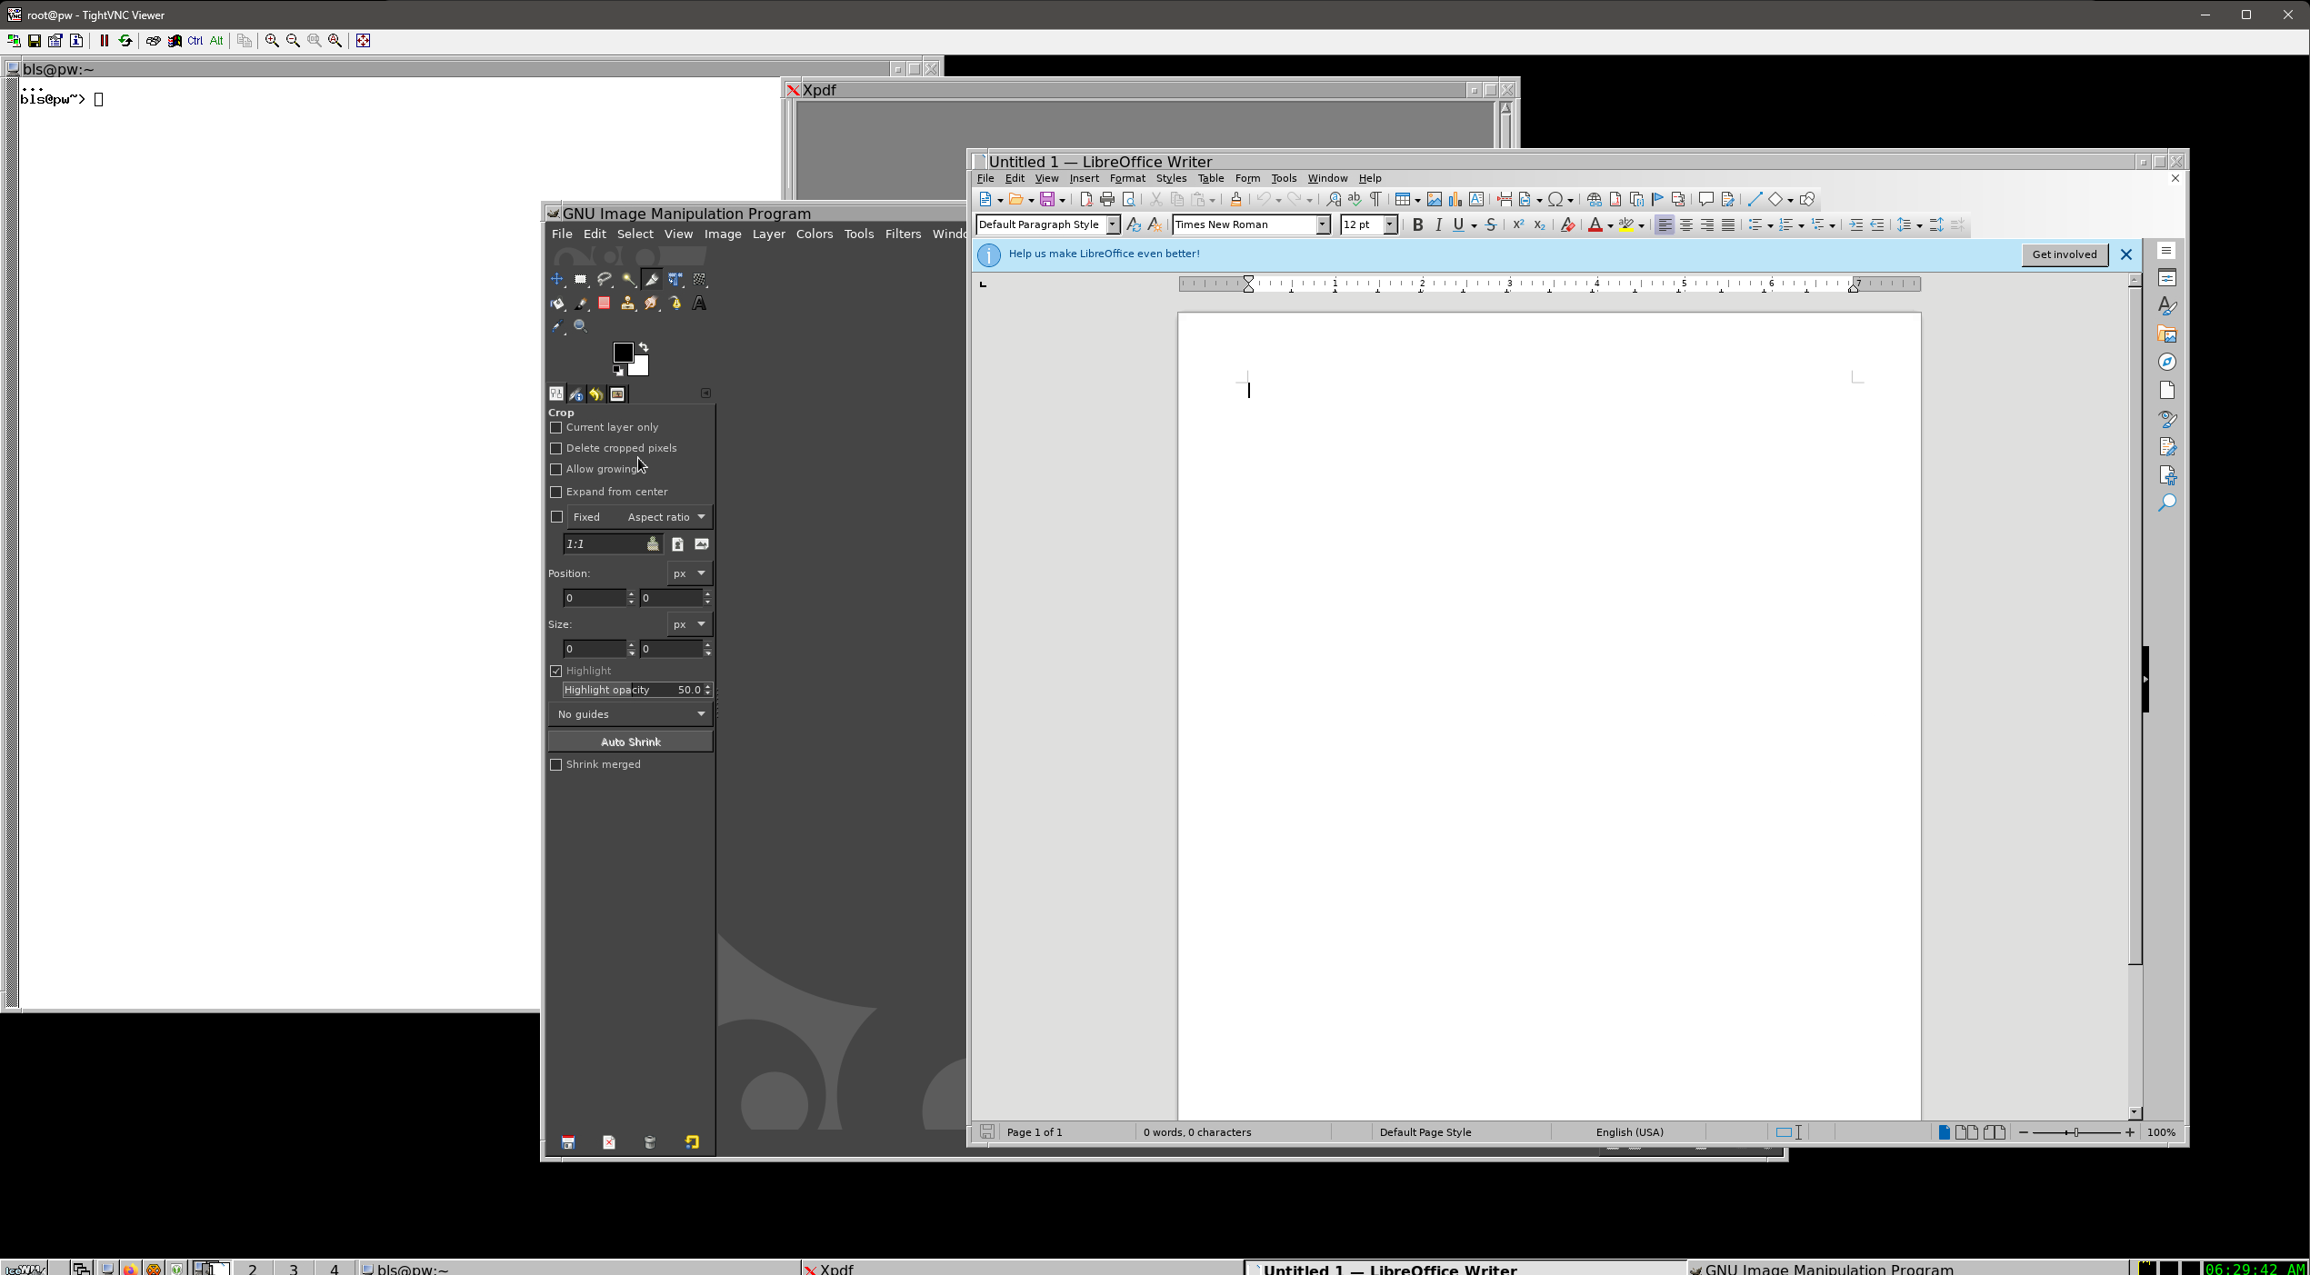The width and height of the screenshot is (2310, 1275).
Task: Toggle formatting marks pilcrow icon
Action: coord(1375,199)
